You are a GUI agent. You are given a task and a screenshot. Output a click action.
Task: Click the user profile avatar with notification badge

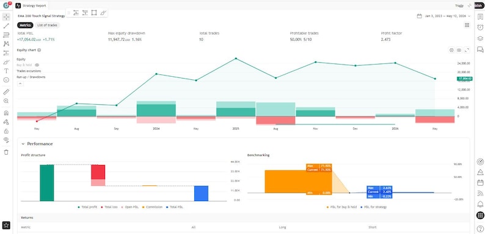(7, 5)
